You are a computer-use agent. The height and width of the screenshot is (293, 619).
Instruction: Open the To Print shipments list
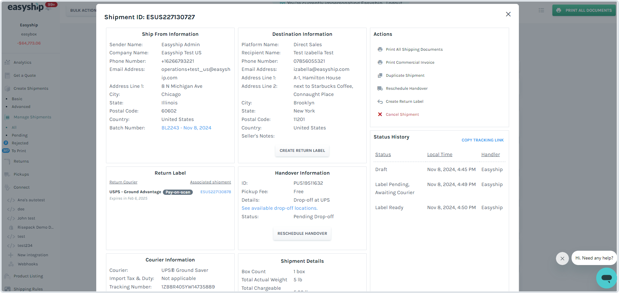pos(19,151)
